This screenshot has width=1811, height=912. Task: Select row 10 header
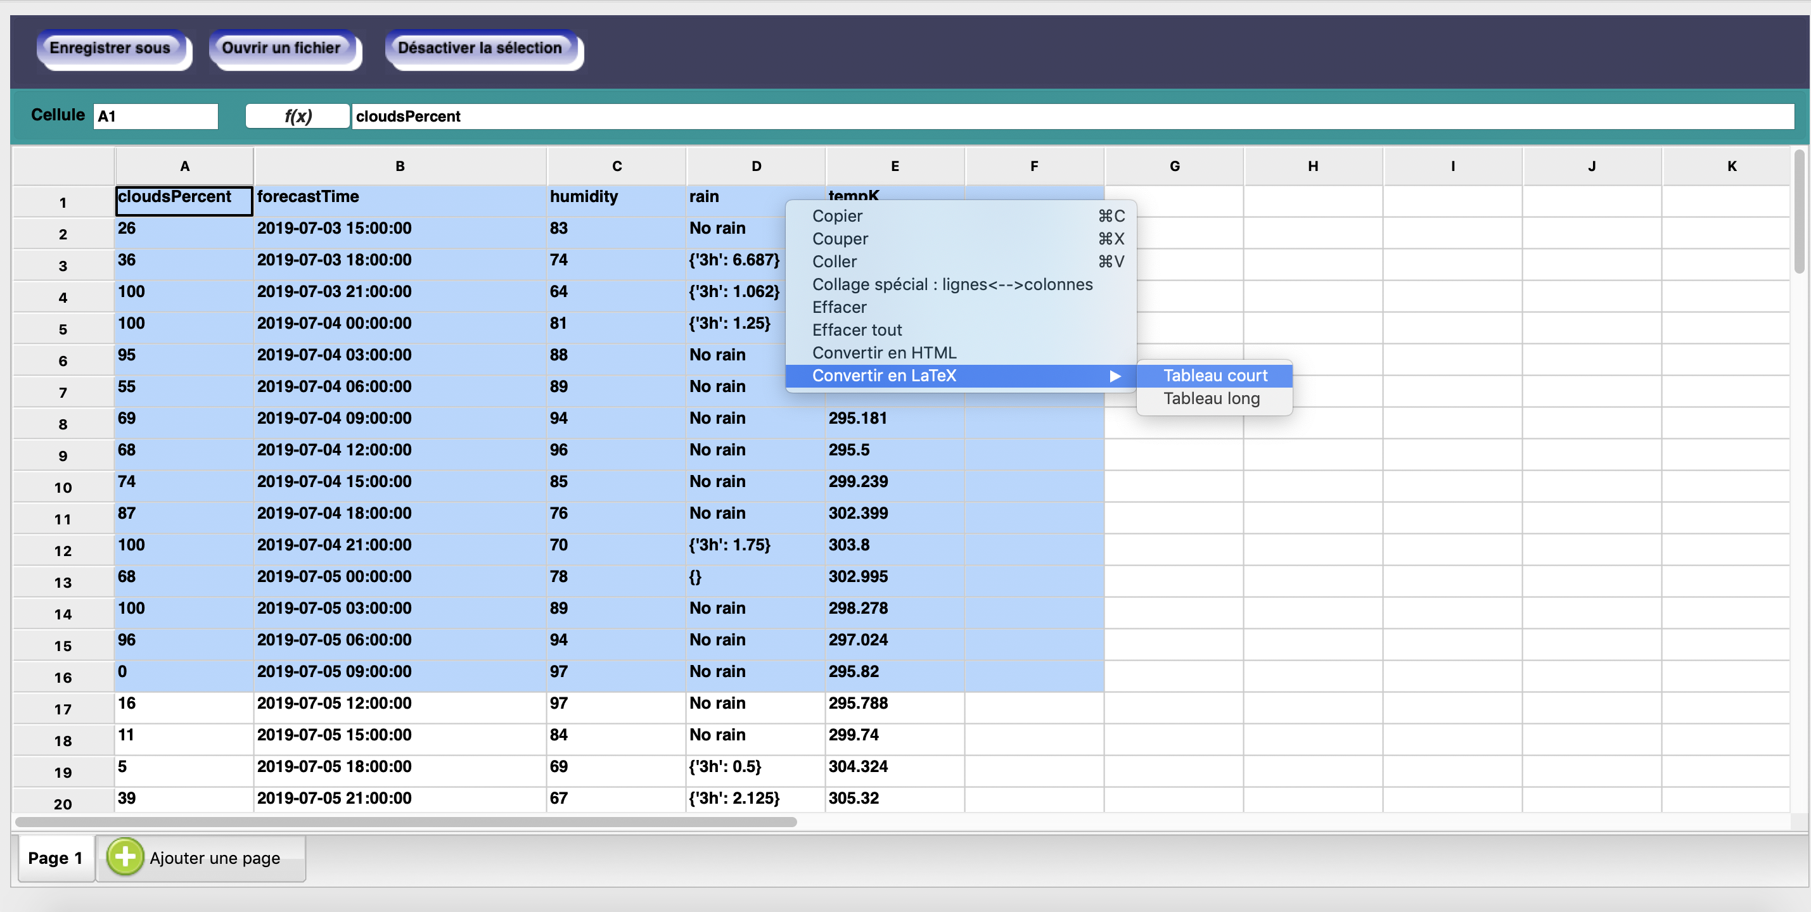pos(63,487)
